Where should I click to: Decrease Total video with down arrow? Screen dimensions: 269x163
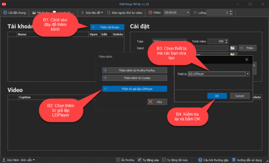pos(226,43)
